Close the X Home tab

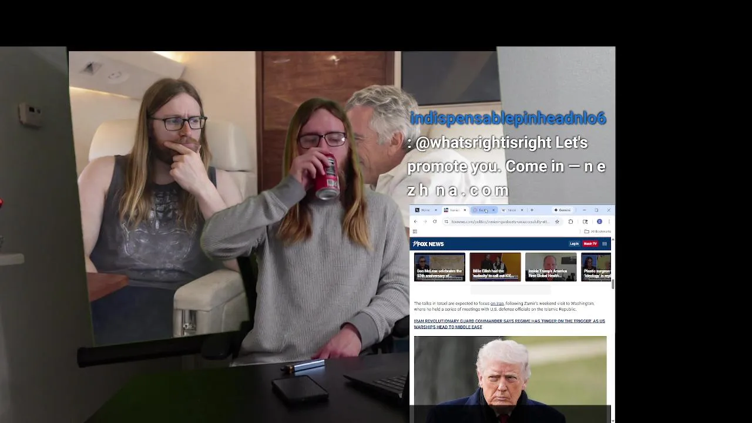[436, 210]
